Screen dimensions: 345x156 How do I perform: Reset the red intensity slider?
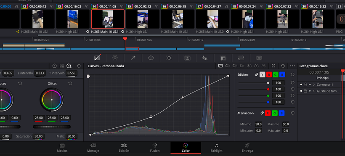292,89
